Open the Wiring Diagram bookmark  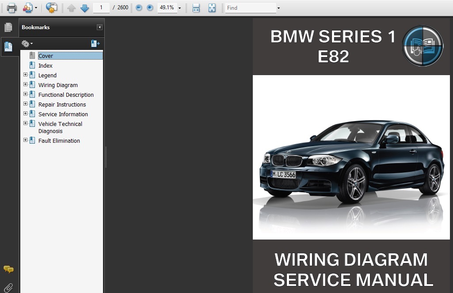pos(58,85)
